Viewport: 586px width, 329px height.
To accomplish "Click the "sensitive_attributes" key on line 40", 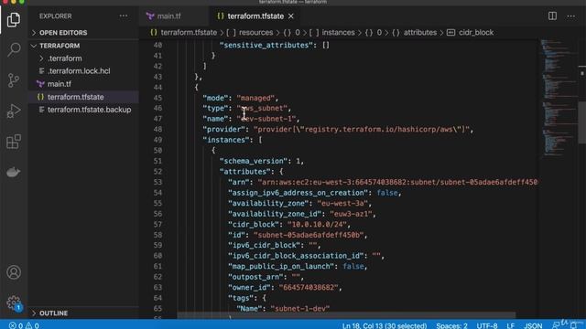I will [x=266, y=45].
